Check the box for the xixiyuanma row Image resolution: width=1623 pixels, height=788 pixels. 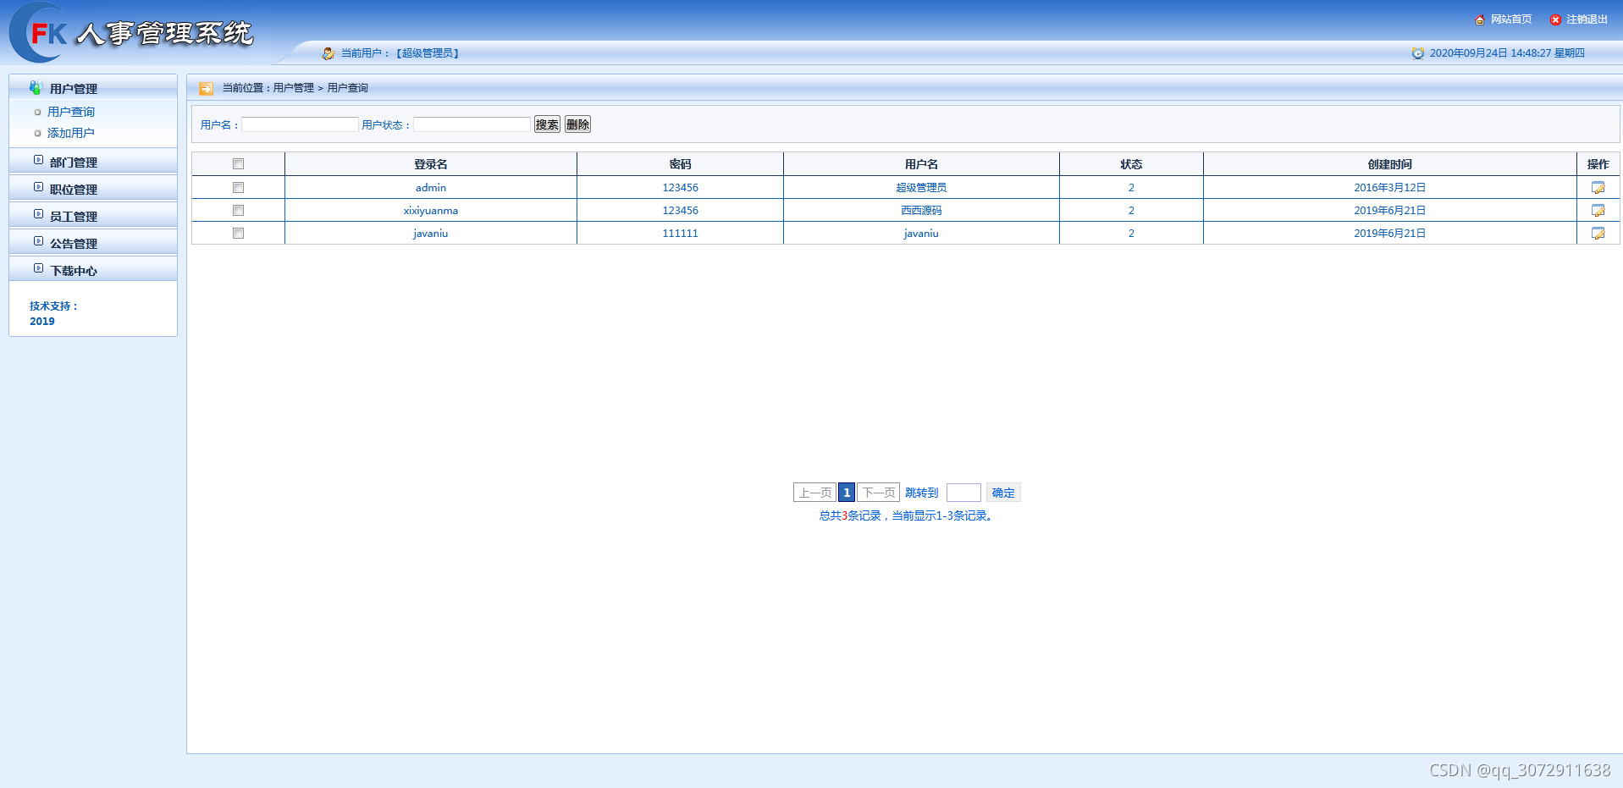(238, 210)
